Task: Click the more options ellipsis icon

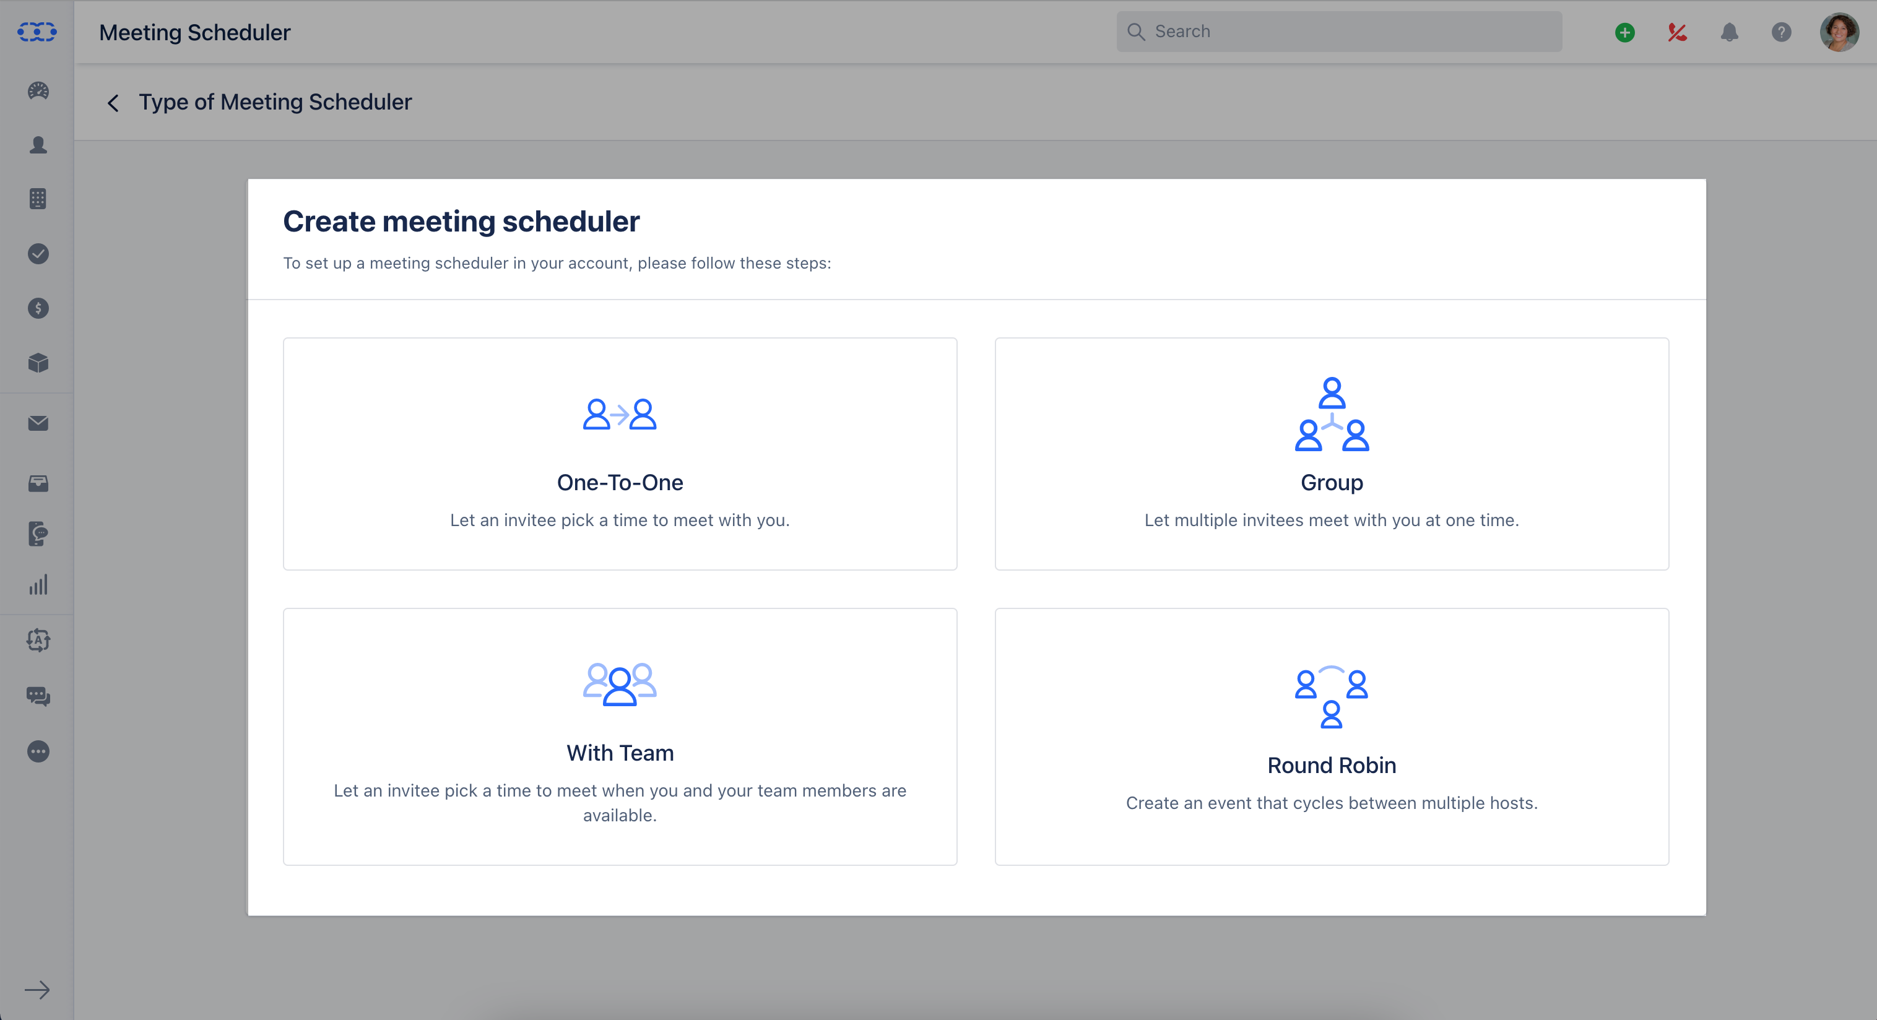Action: (x=38, y=751)
